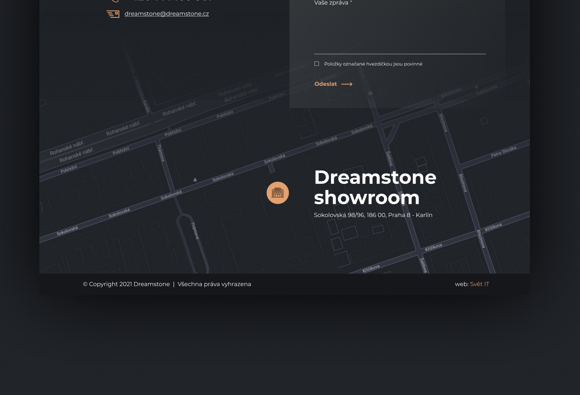Tick the checkbox beside the required-fields note
This screenshot has width=580, height=395.
[317, 64]
